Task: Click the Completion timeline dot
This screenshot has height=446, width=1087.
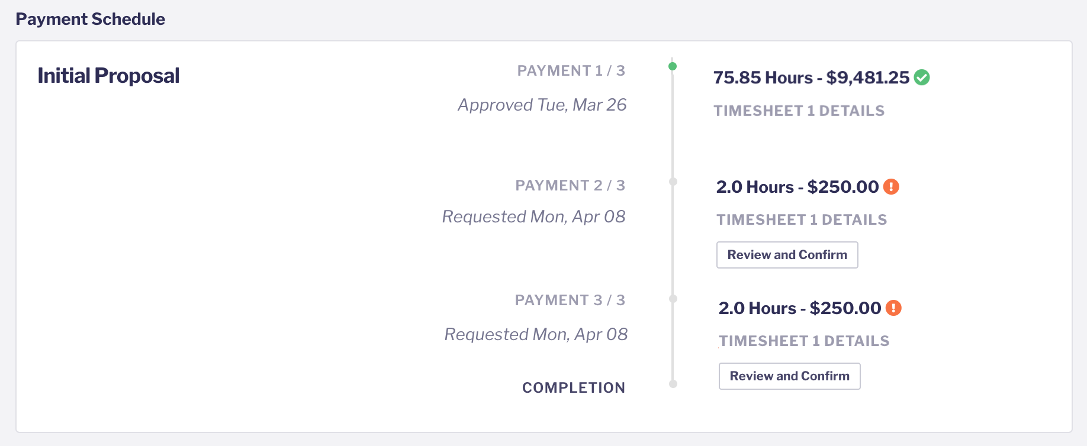Action: pos(673,384)
